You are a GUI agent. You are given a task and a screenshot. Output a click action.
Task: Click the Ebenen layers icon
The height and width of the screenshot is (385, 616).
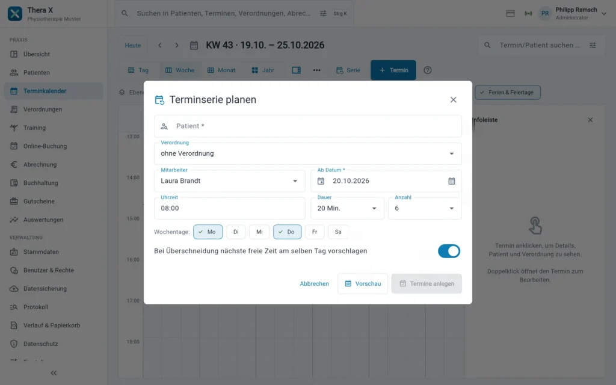coord(122,92)
